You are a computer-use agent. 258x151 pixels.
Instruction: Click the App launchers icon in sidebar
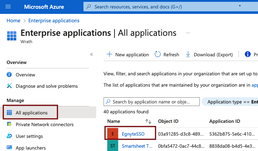click(x=10, y=147)
